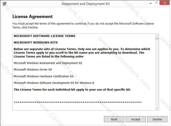The width and height of the screenshot is (171, 126).
Task: Select the Microsoft Windows Hardware Certification Kit line
Action: 44,76
